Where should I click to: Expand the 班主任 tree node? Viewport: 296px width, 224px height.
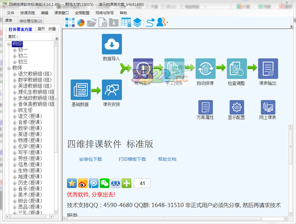click(x=15, y=111)
